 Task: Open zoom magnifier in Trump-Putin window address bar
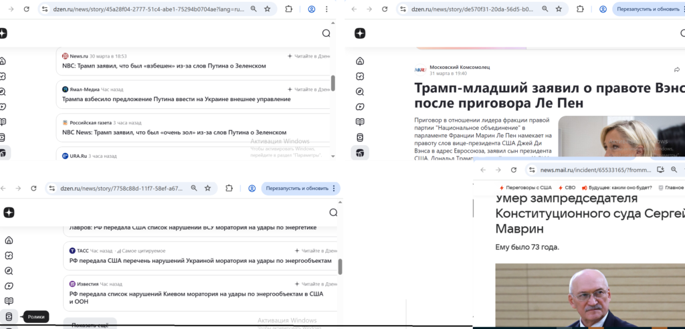click(254, 9)
